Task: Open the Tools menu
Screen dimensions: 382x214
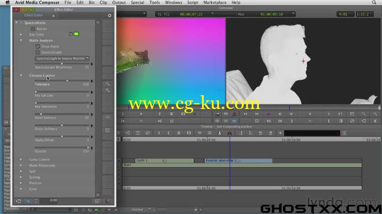Action: [155, 2]
